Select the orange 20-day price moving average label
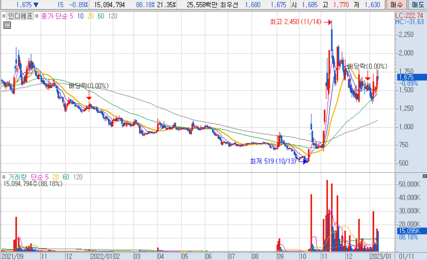The width and height of the screenshot is (427, 260). pyautogui.click(x=90, y=16)
